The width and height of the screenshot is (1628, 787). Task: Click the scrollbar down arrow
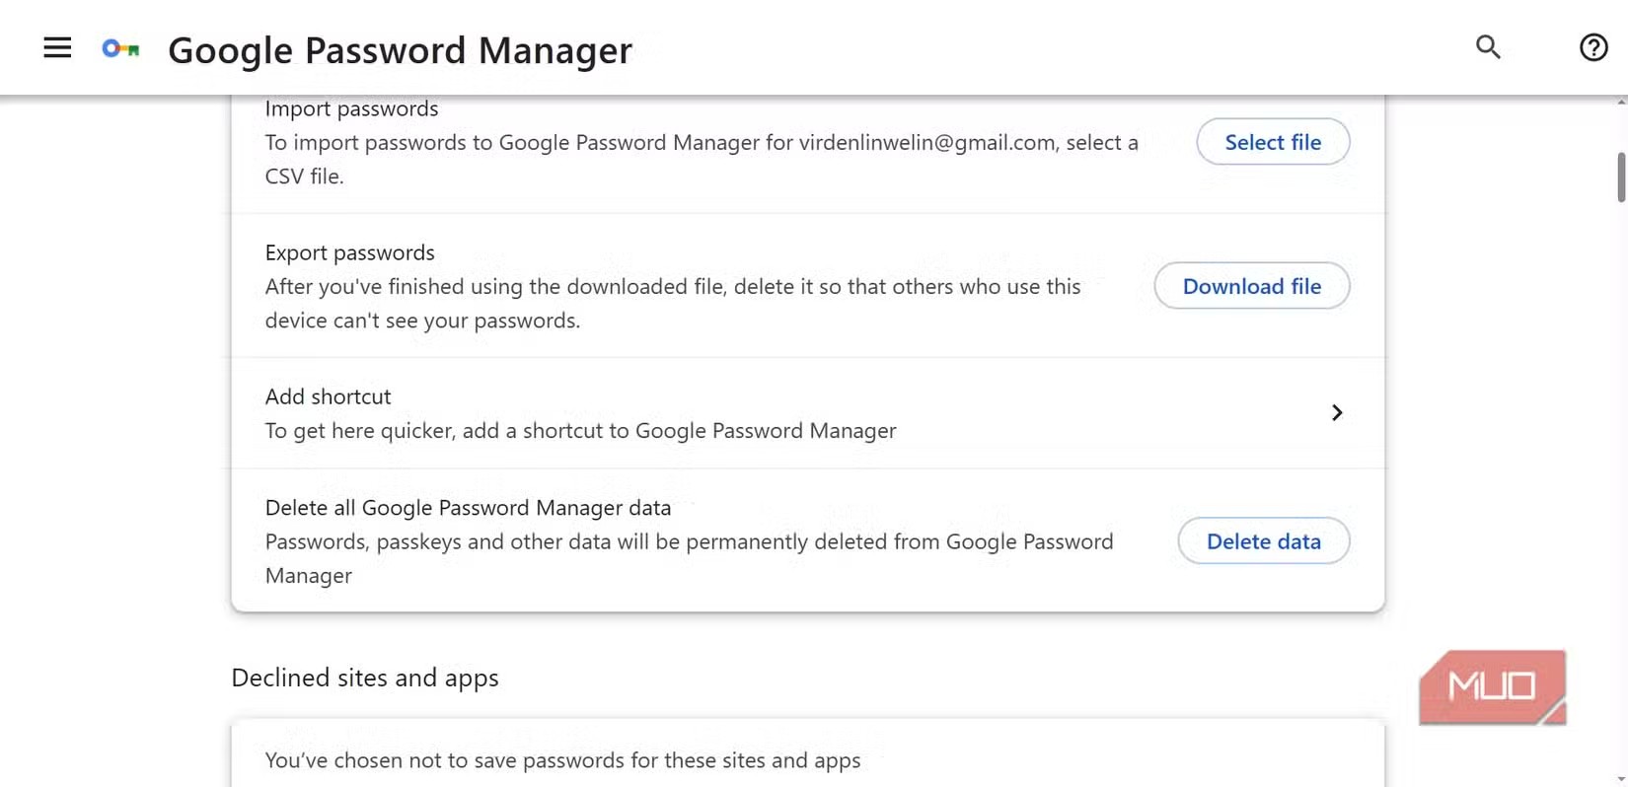[x=1621, y=780]
